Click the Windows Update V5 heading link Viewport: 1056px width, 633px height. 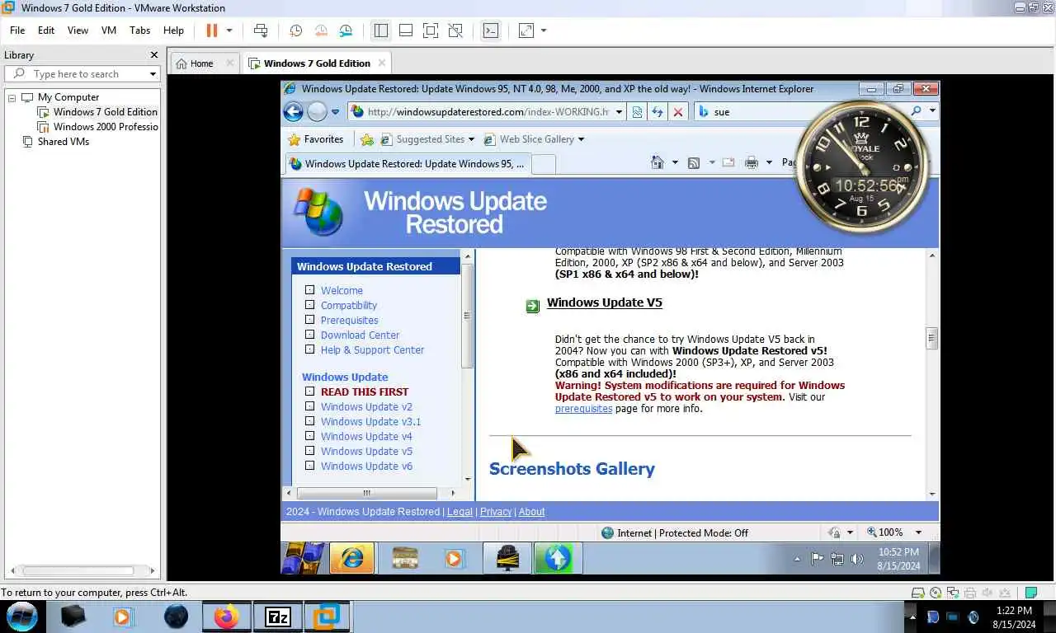click(605, 302)
